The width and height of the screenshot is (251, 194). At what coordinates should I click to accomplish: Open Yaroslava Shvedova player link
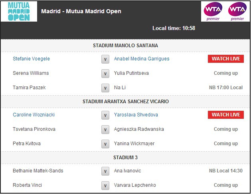(x=136, y=115)
